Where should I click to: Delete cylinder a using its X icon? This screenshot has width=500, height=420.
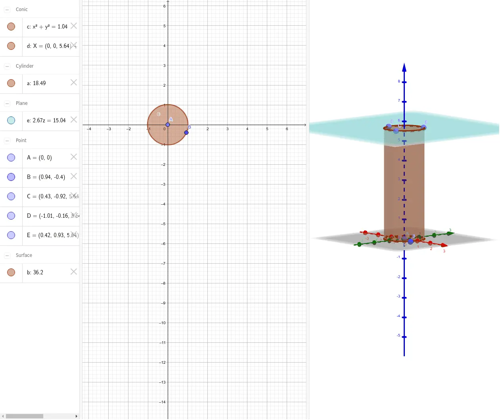click(74, 82)
